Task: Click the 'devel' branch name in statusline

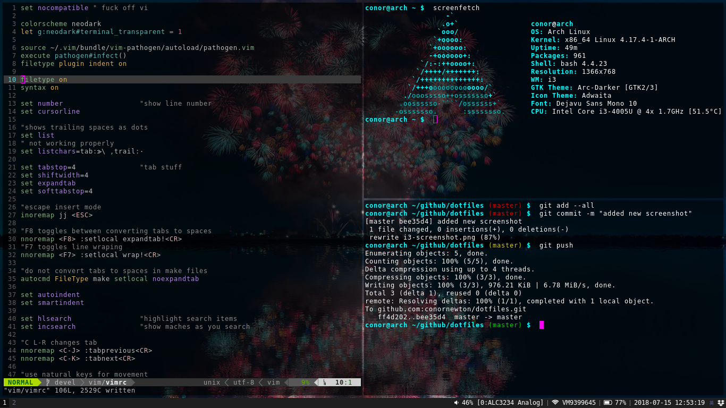Action: (x=65, y=382)
